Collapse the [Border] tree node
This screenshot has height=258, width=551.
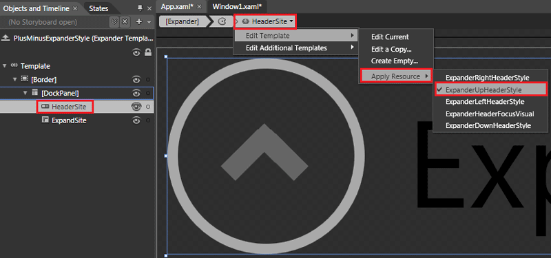point(14,80)
